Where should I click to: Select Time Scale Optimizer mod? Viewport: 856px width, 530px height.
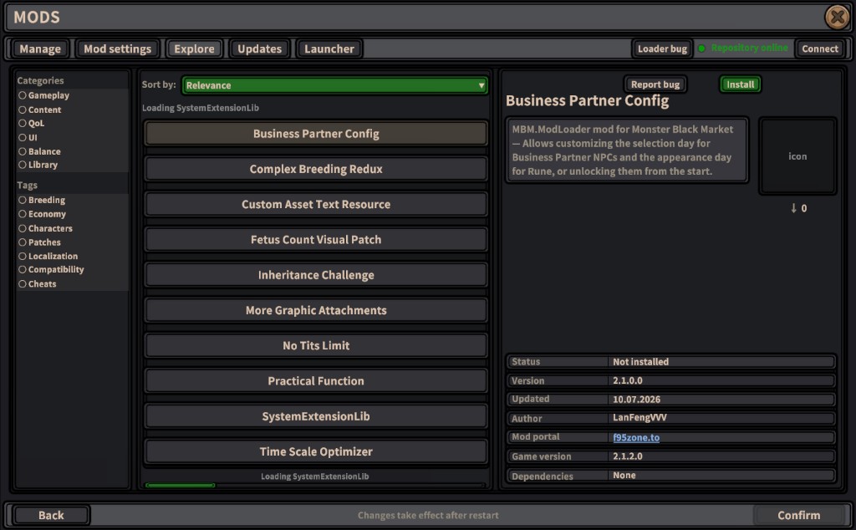316,451
